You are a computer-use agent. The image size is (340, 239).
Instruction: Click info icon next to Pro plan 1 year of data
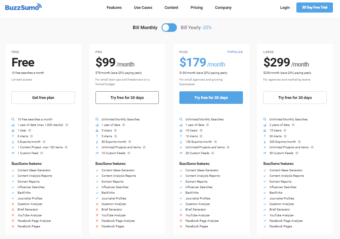123,125
